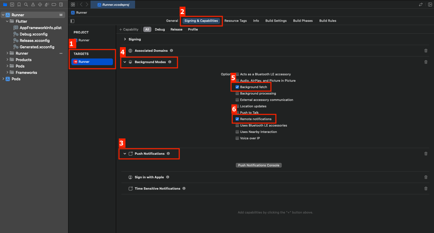Show info for Sign in with Apple
This screenshot has width=434, height=233.
(x=168, y=177)
